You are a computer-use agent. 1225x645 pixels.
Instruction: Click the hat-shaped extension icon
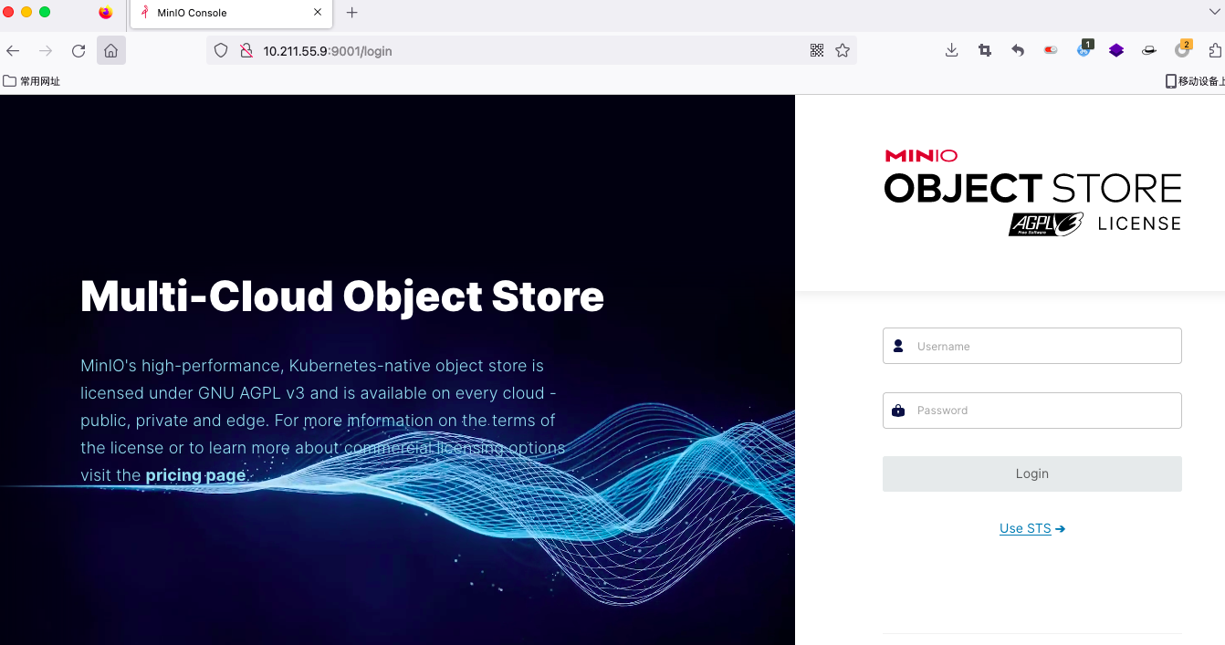1148,50
